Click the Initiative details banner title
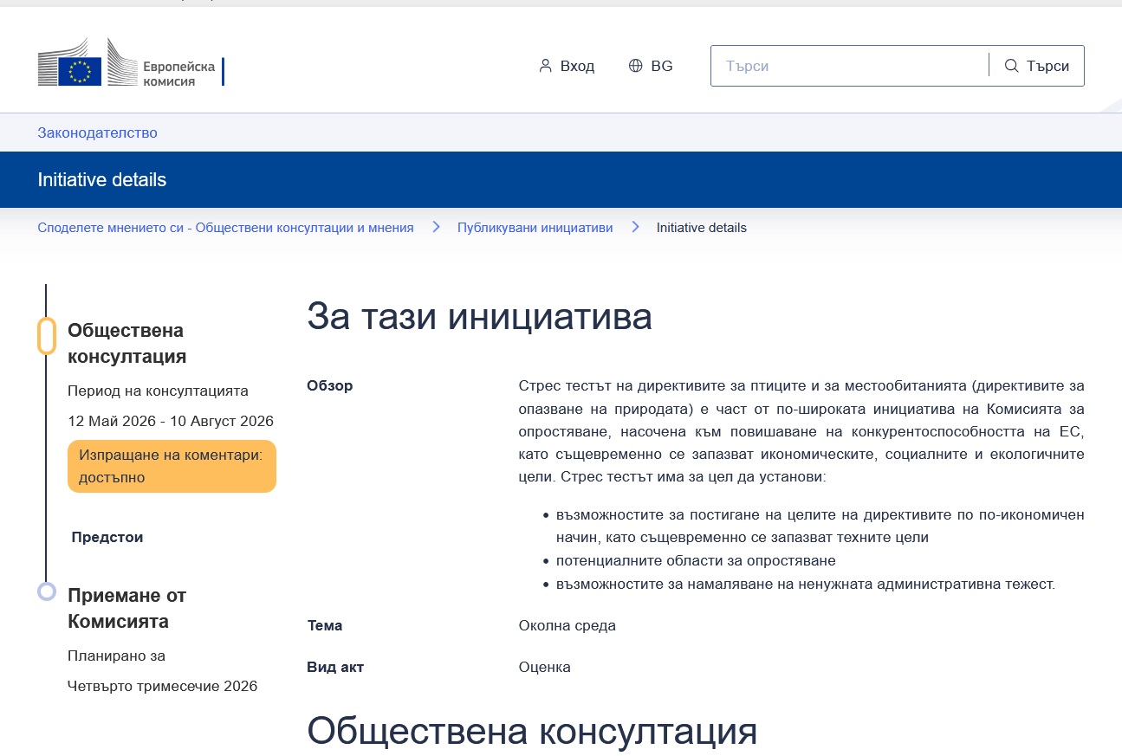1122x756 pixels. click(x=102, y=180)
